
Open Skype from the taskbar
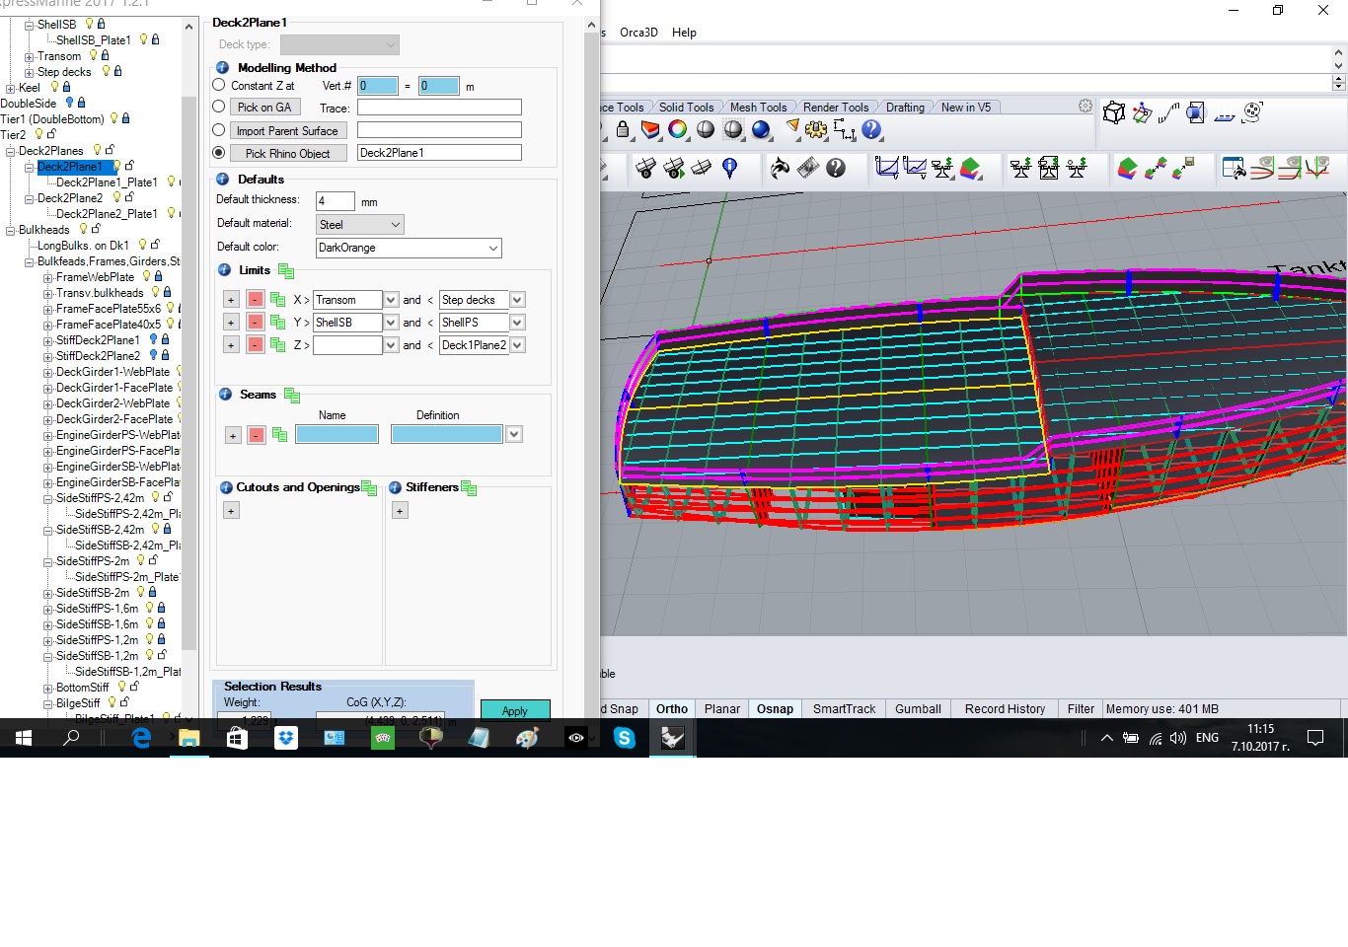pyautogui.click(x=625, y=738)
